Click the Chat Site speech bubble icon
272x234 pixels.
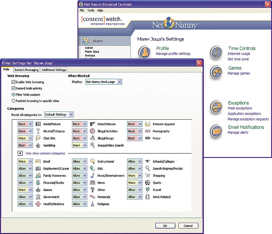(x=38, y=138)
